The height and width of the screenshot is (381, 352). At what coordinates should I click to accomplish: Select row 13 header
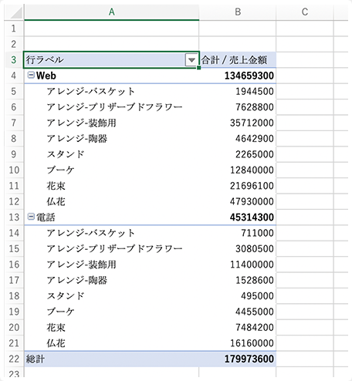(14, 217)
